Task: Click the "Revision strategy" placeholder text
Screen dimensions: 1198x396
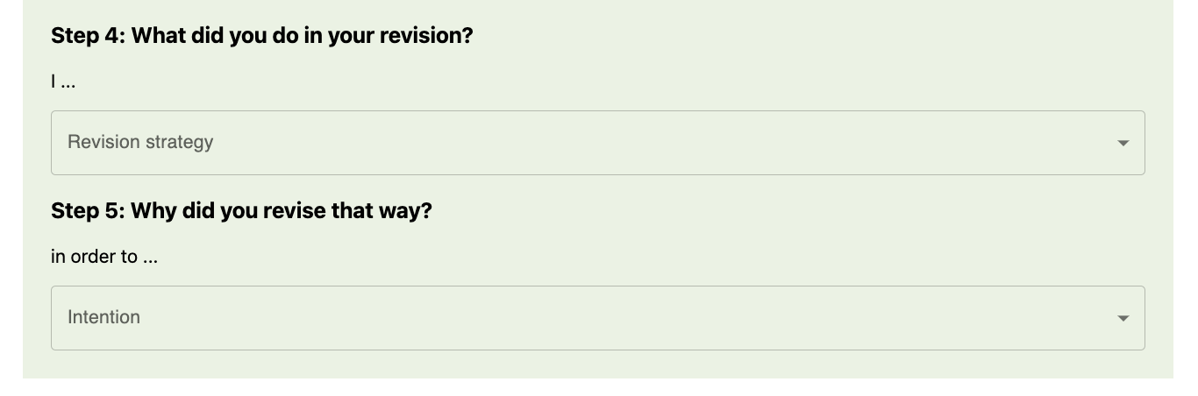Action: tap(140, 142)
